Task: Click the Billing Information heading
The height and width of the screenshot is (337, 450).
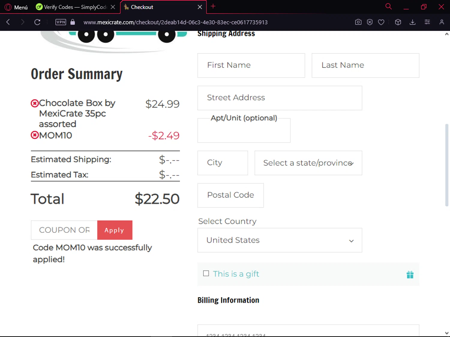Action: click(228, 300)
